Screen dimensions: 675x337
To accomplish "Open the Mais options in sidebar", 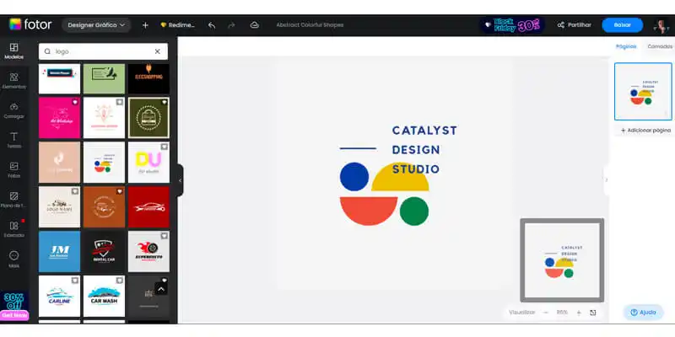I will tap(13, 259).
